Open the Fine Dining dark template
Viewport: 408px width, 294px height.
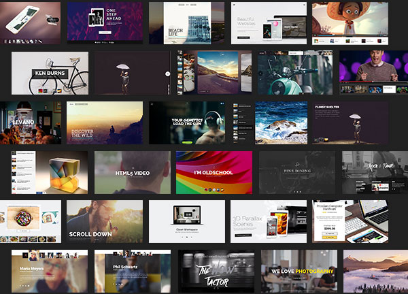(295, 173)
